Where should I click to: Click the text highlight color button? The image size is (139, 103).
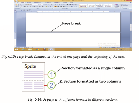(x=46, y=7)
